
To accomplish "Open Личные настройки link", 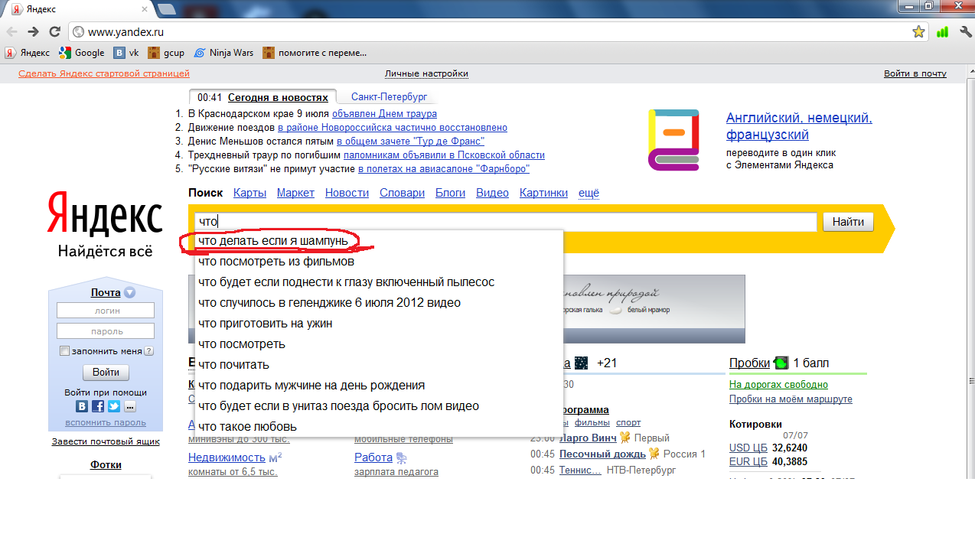I will (x=426, y=73).
